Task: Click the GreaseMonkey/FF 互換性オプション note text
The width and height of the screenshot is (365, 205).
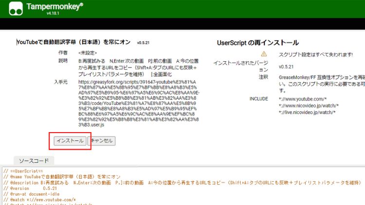Action: 322,84
